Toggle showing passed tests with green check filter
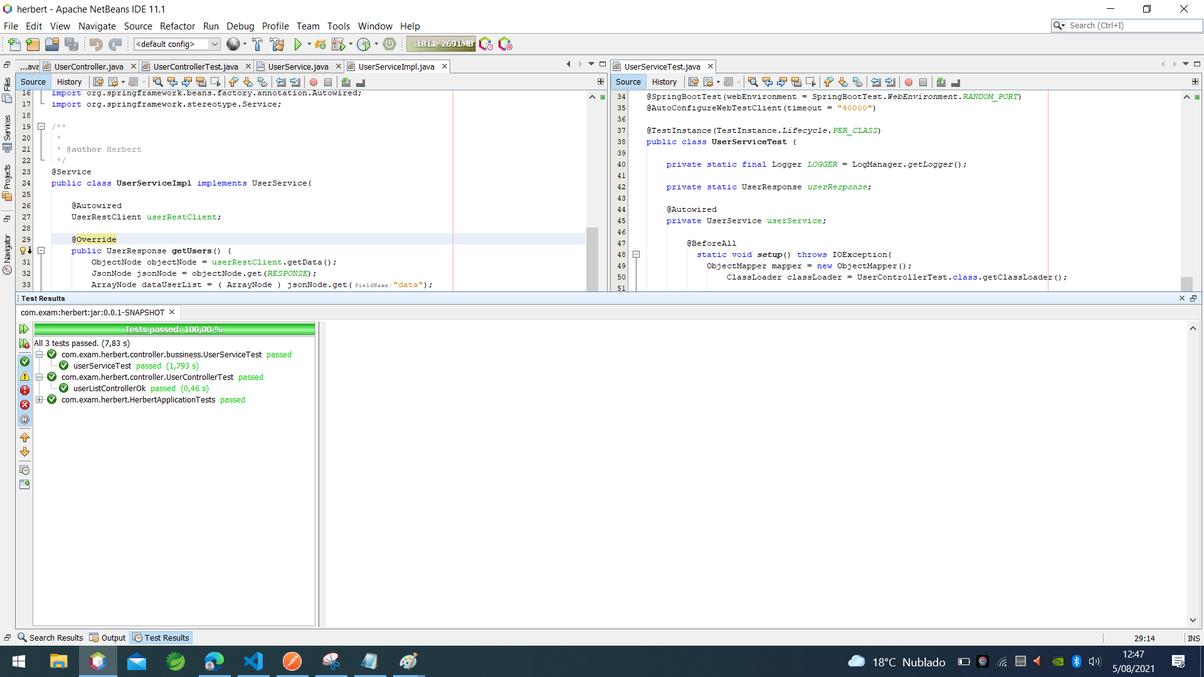This screenshot has height=677, width=1204. pos(24,362)
